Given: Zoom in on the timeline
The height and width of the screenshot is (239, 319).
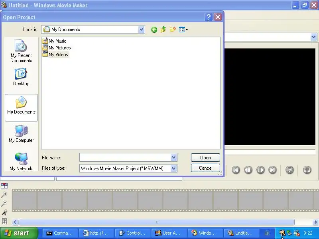Looking at the screenshot, I should (x=4, y=195).
